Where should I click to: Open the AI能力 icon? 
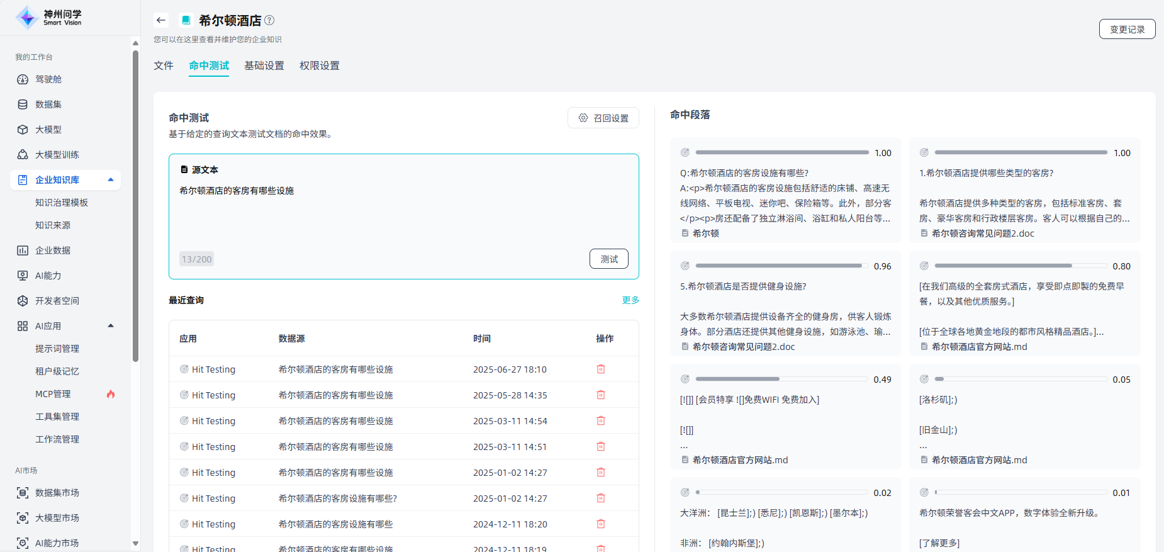point(23,276)
